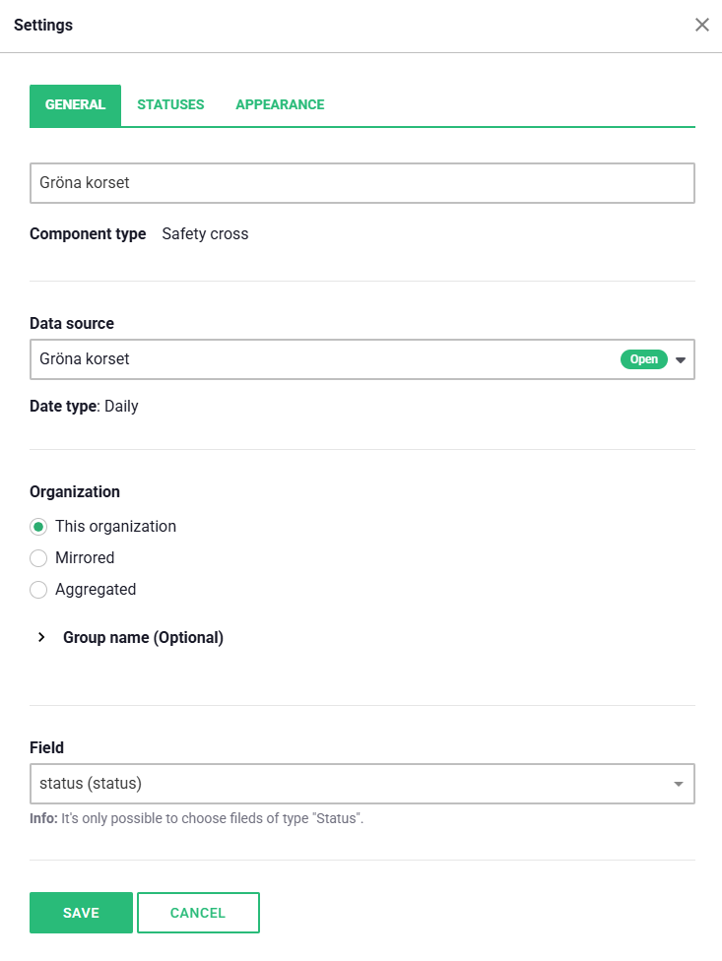Viewport: 722px width, 961px height.
Task: Select the Aggregated radio button
Action: (x=38, y=590)
